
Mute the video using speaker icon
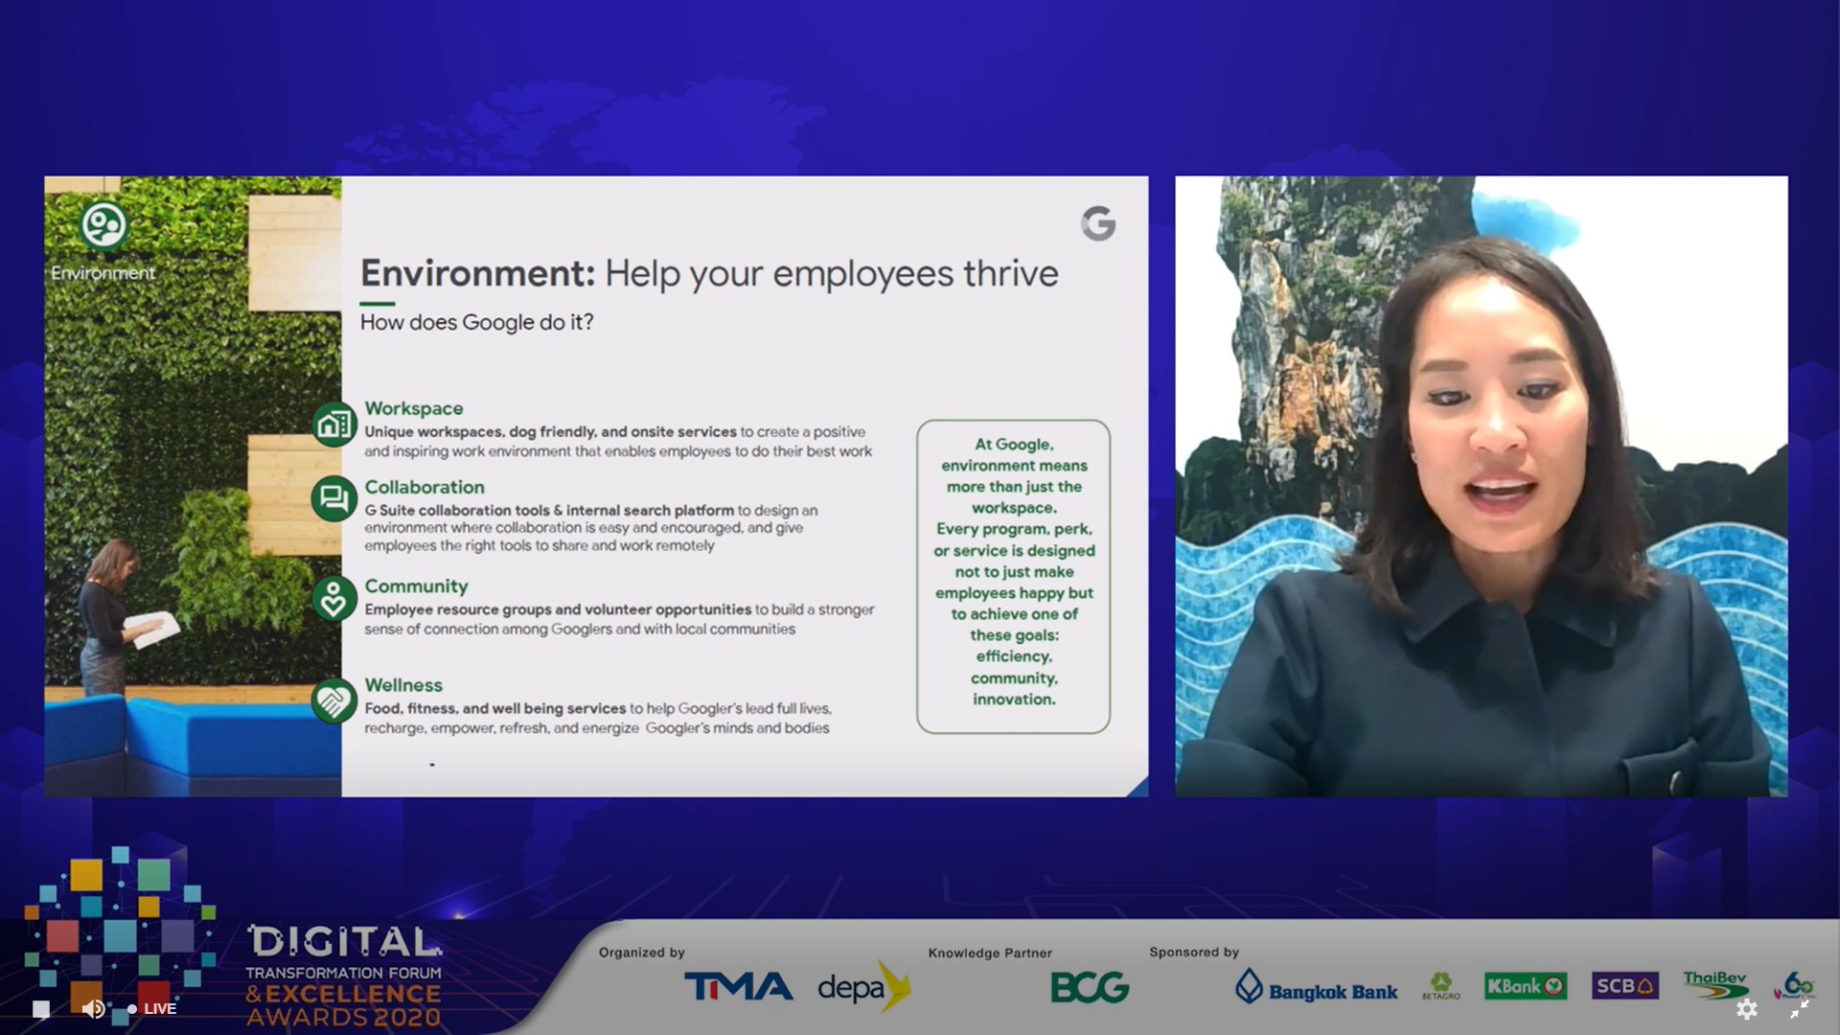point(93,1008)
